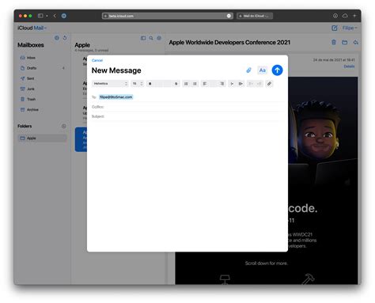The image size is (375, 303).
Task: Switch to the Mail do iCloud tab
Action: click(255, 16)
